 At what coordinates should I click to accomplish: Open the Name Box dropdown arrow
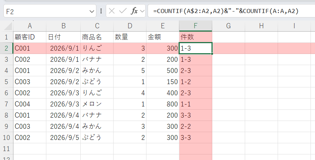[x=92, y=12]
